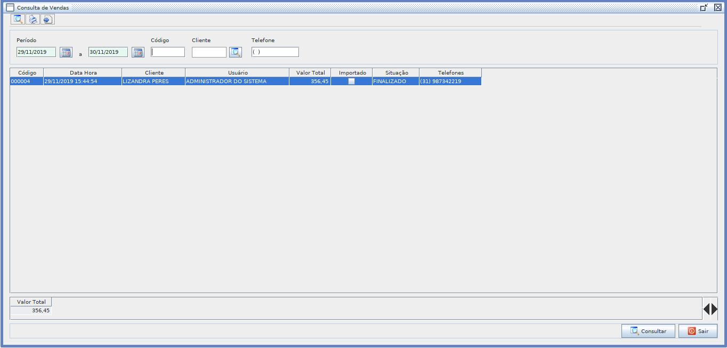Click the Situação column header
The height and width of the screenshot is (348, 727).
396,72
